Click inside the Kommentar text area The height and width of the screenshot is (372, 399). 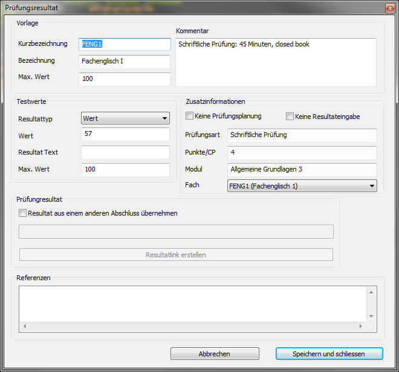(276, 62)
